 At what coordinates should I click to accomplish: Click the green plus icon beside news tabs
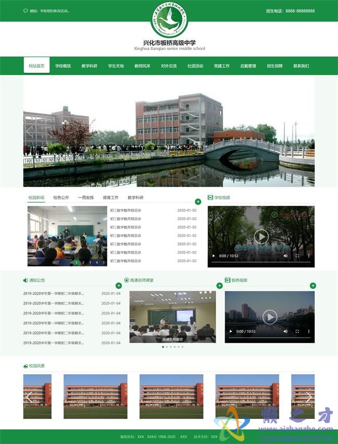pyautogui.click(x=198, y=202)
